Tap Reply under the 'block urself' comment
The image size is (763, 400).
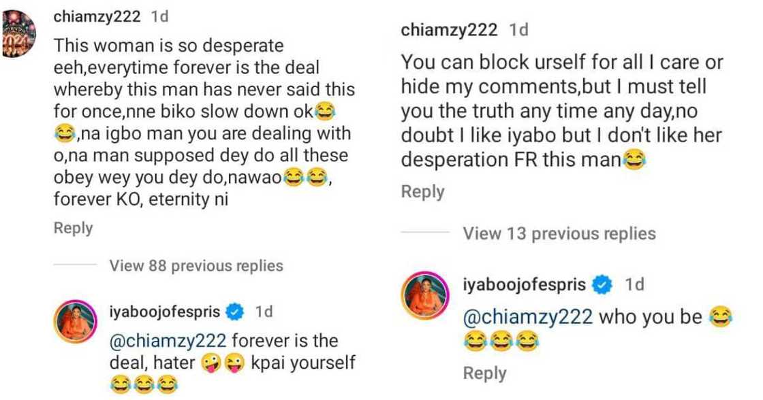pyautogui.click(x=423, y=192)
